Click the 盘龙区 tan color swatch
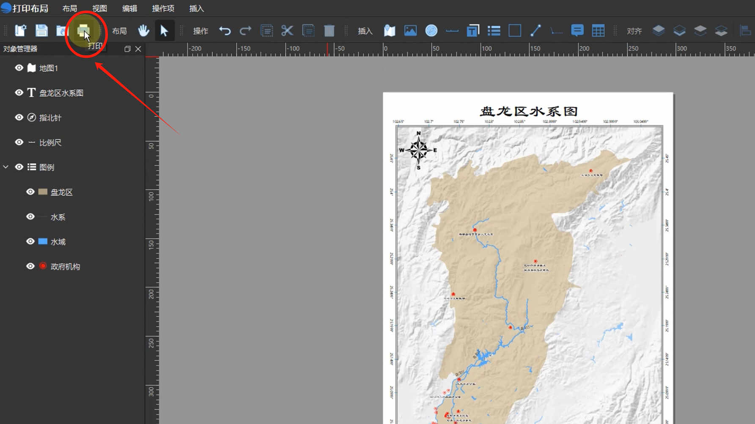The height and width of the screenshot is (424, 755). click(x=43, y=192)
